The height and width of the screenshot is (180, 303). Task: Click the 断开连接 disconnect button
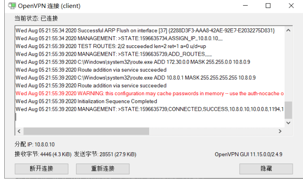coord(42,169)
